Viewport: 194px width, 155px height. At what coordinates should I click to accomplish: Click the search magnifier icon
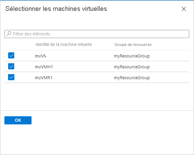pyautogui.click(x=9, y=34)
